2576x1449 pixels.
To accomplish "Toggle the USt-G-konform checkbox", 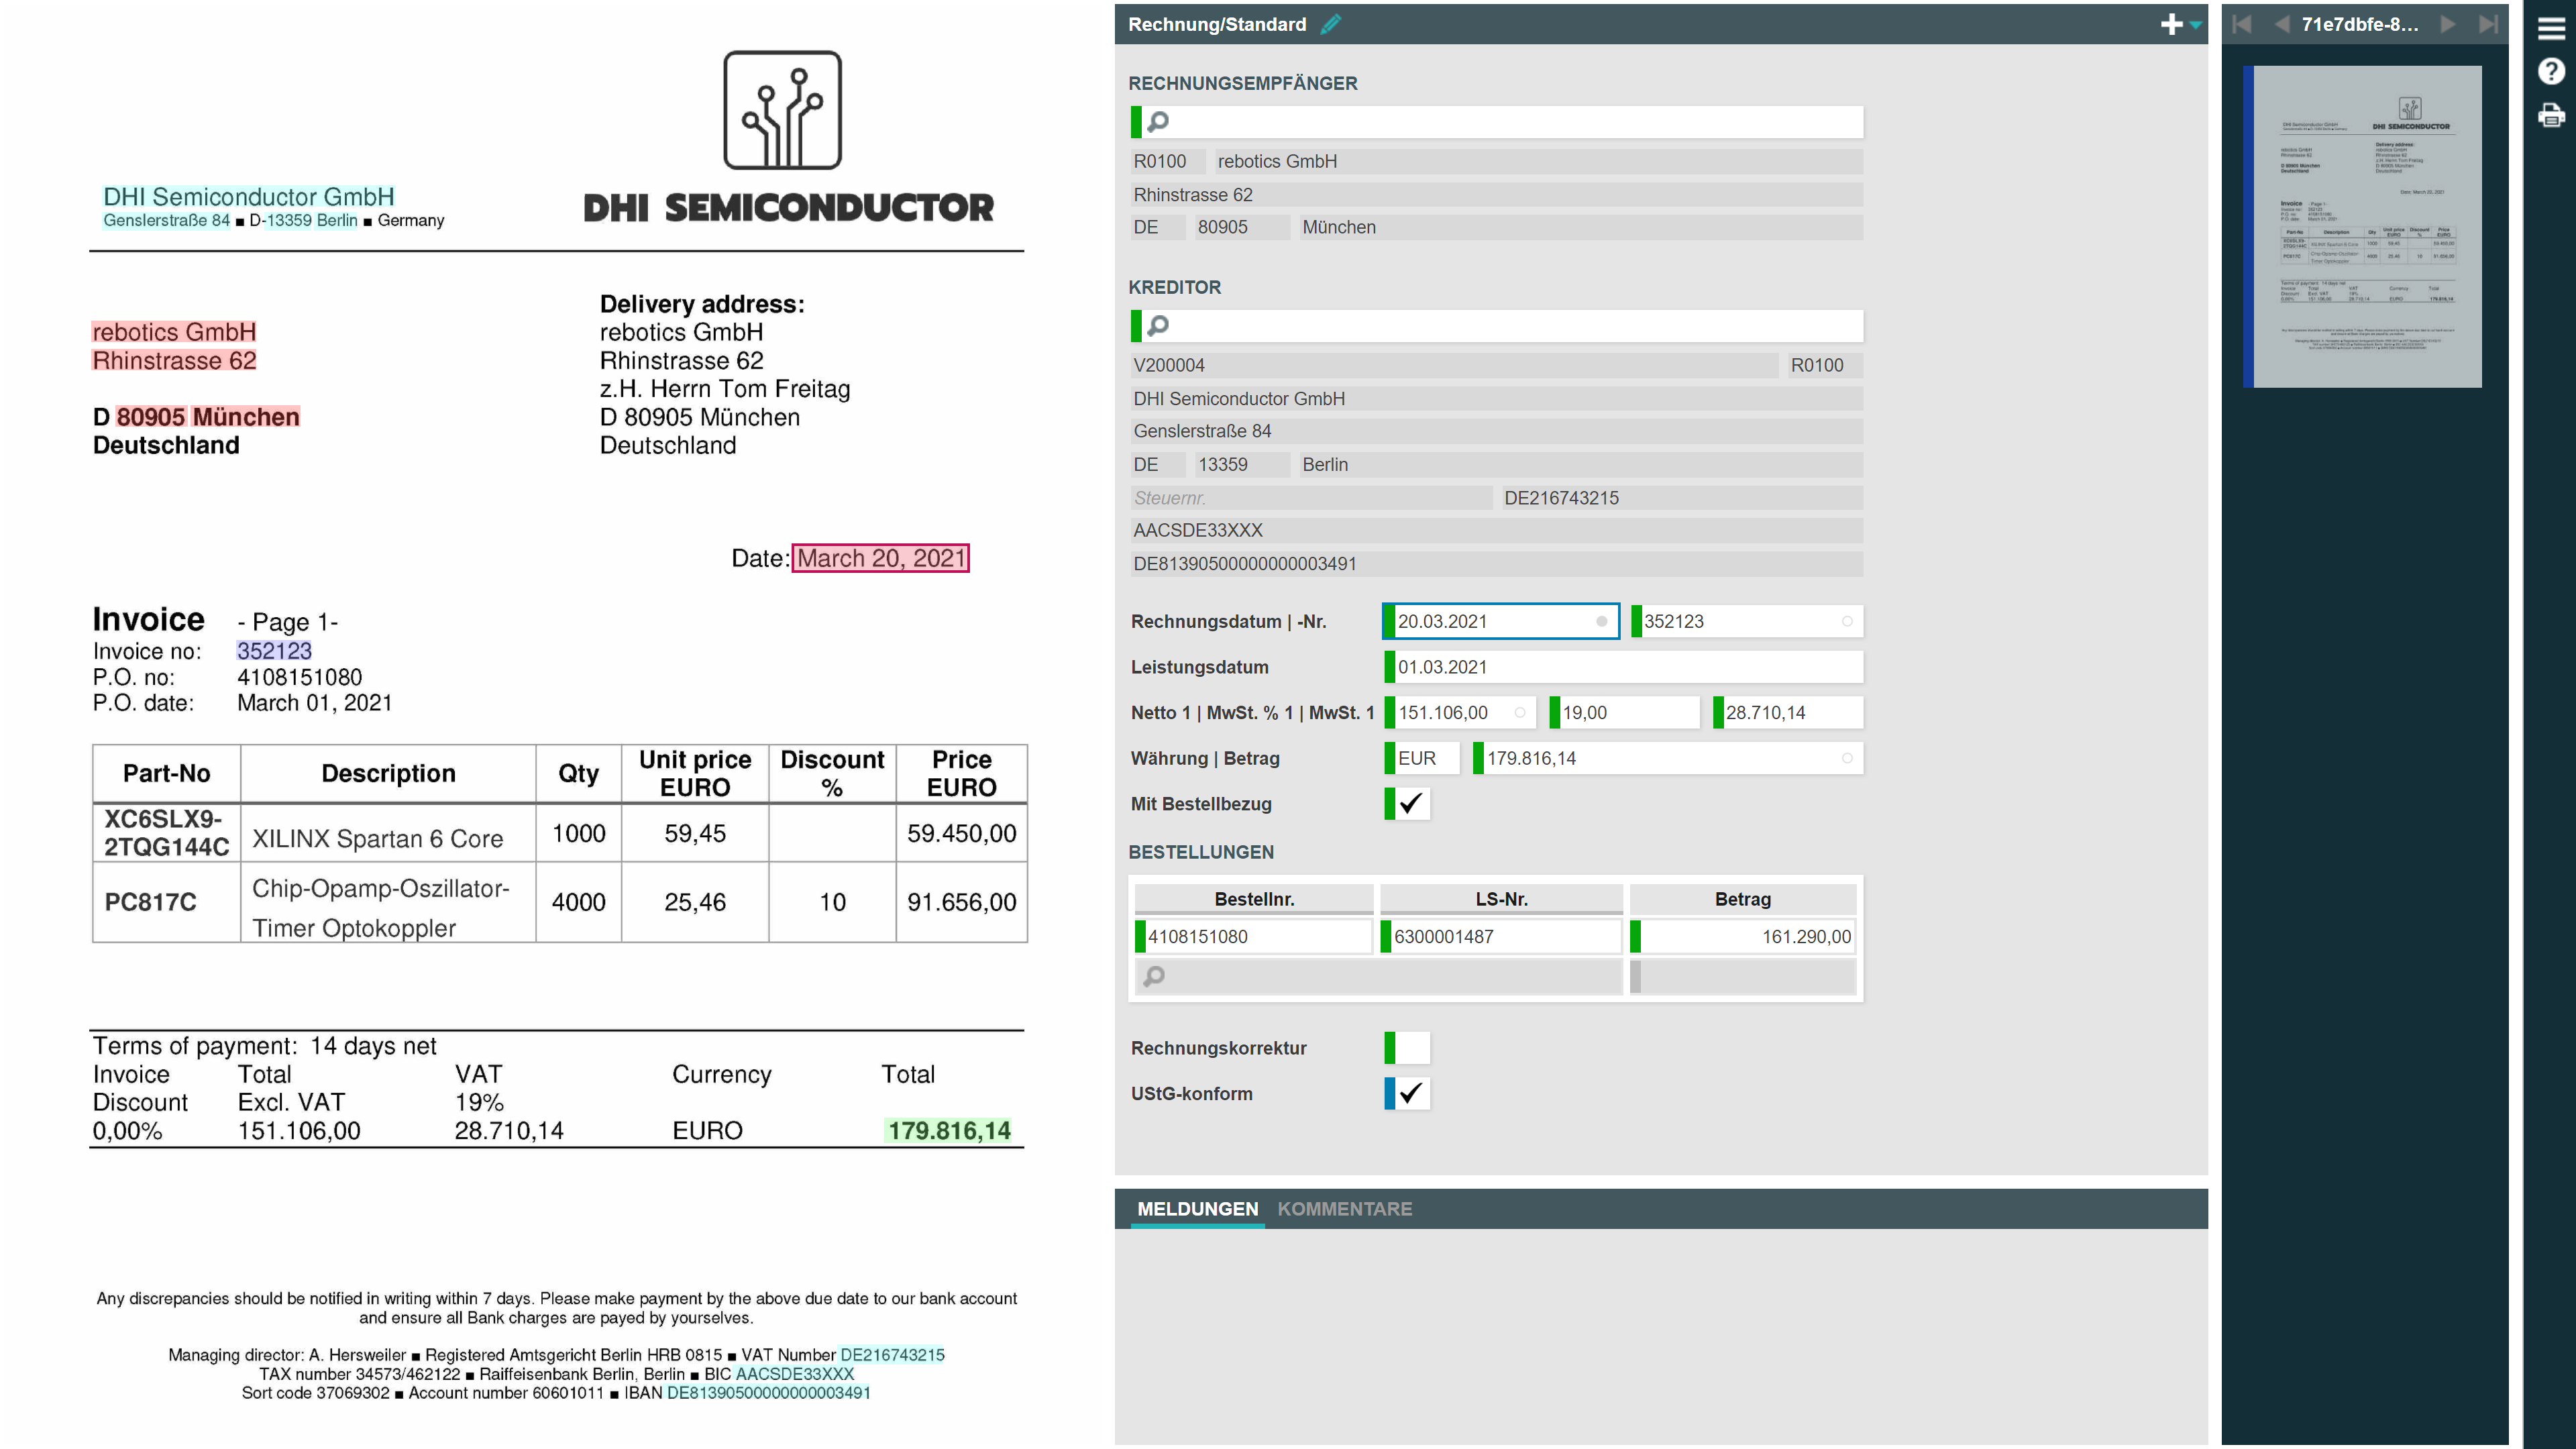I will point(1410,1093).
